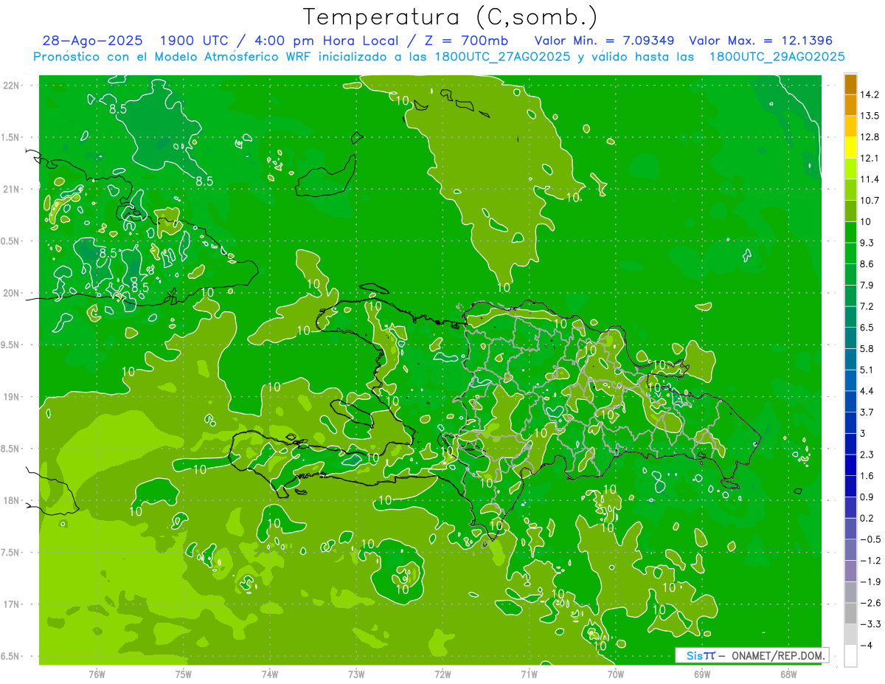The image size is (885, 684).
Task: Click the "72W" longitude label
Action: click(442, 674)
